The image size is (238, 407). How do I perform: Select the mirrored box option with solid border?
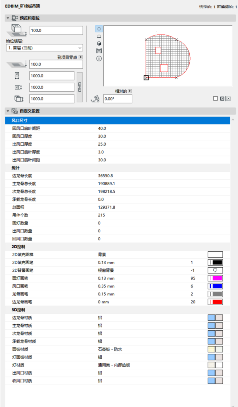[x=222, y=99]
